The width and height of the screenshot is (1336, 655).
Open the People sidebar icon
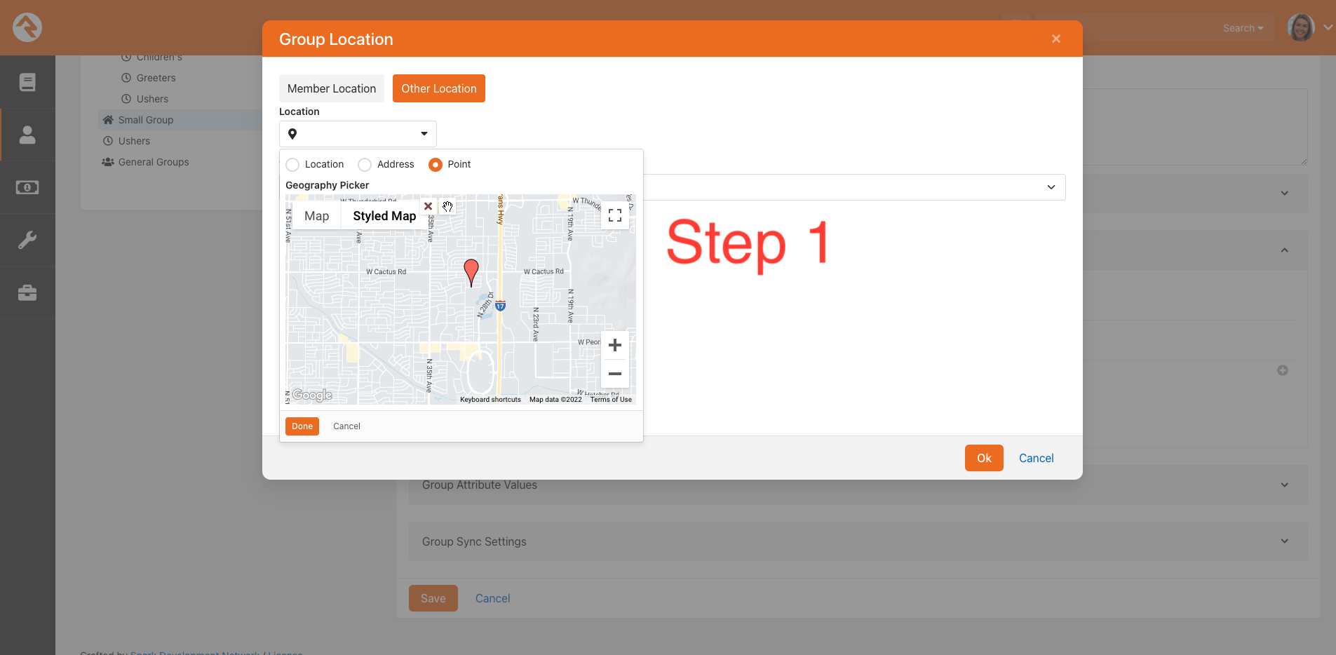coord(27,135)
